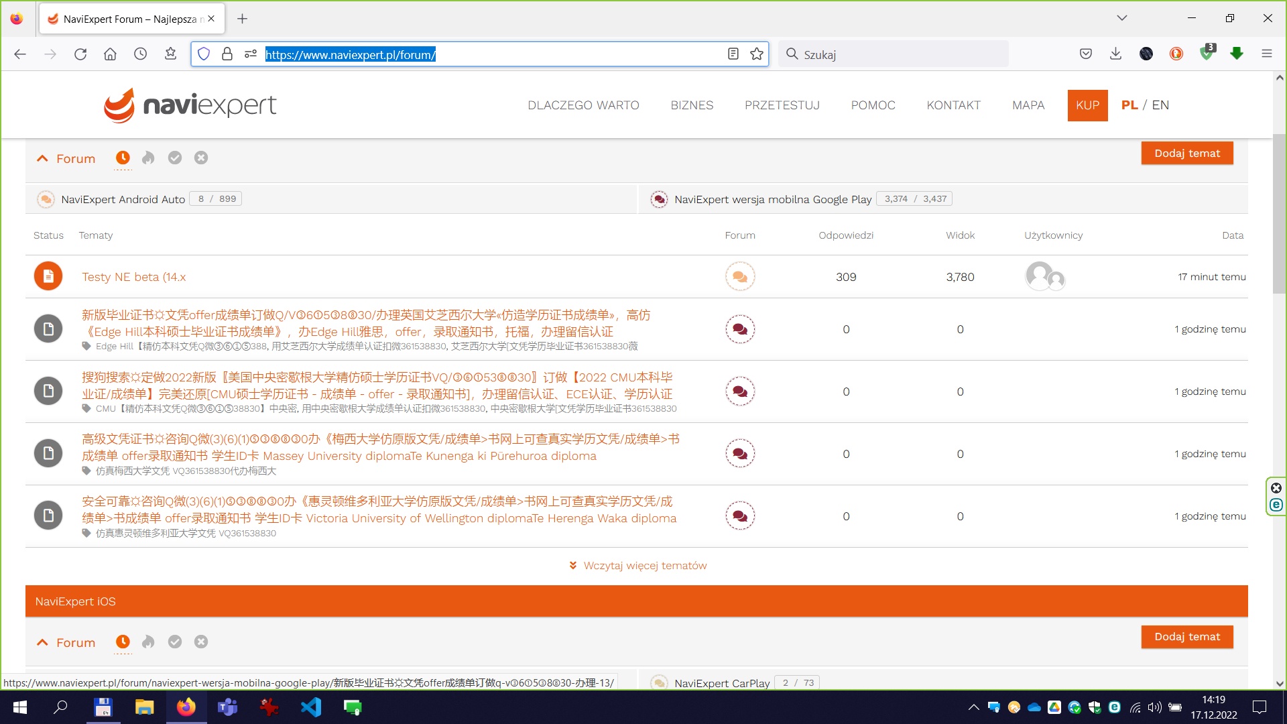1287x724 pixels.
Task: Save page to Pocket
Action: coord(1086,54)
